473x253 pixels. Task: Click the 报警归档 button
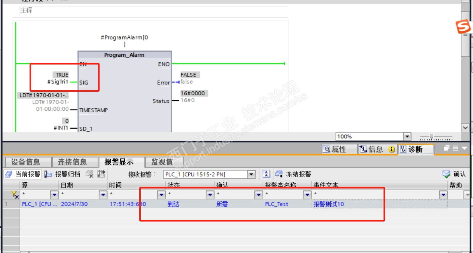(x=63, y=174)
